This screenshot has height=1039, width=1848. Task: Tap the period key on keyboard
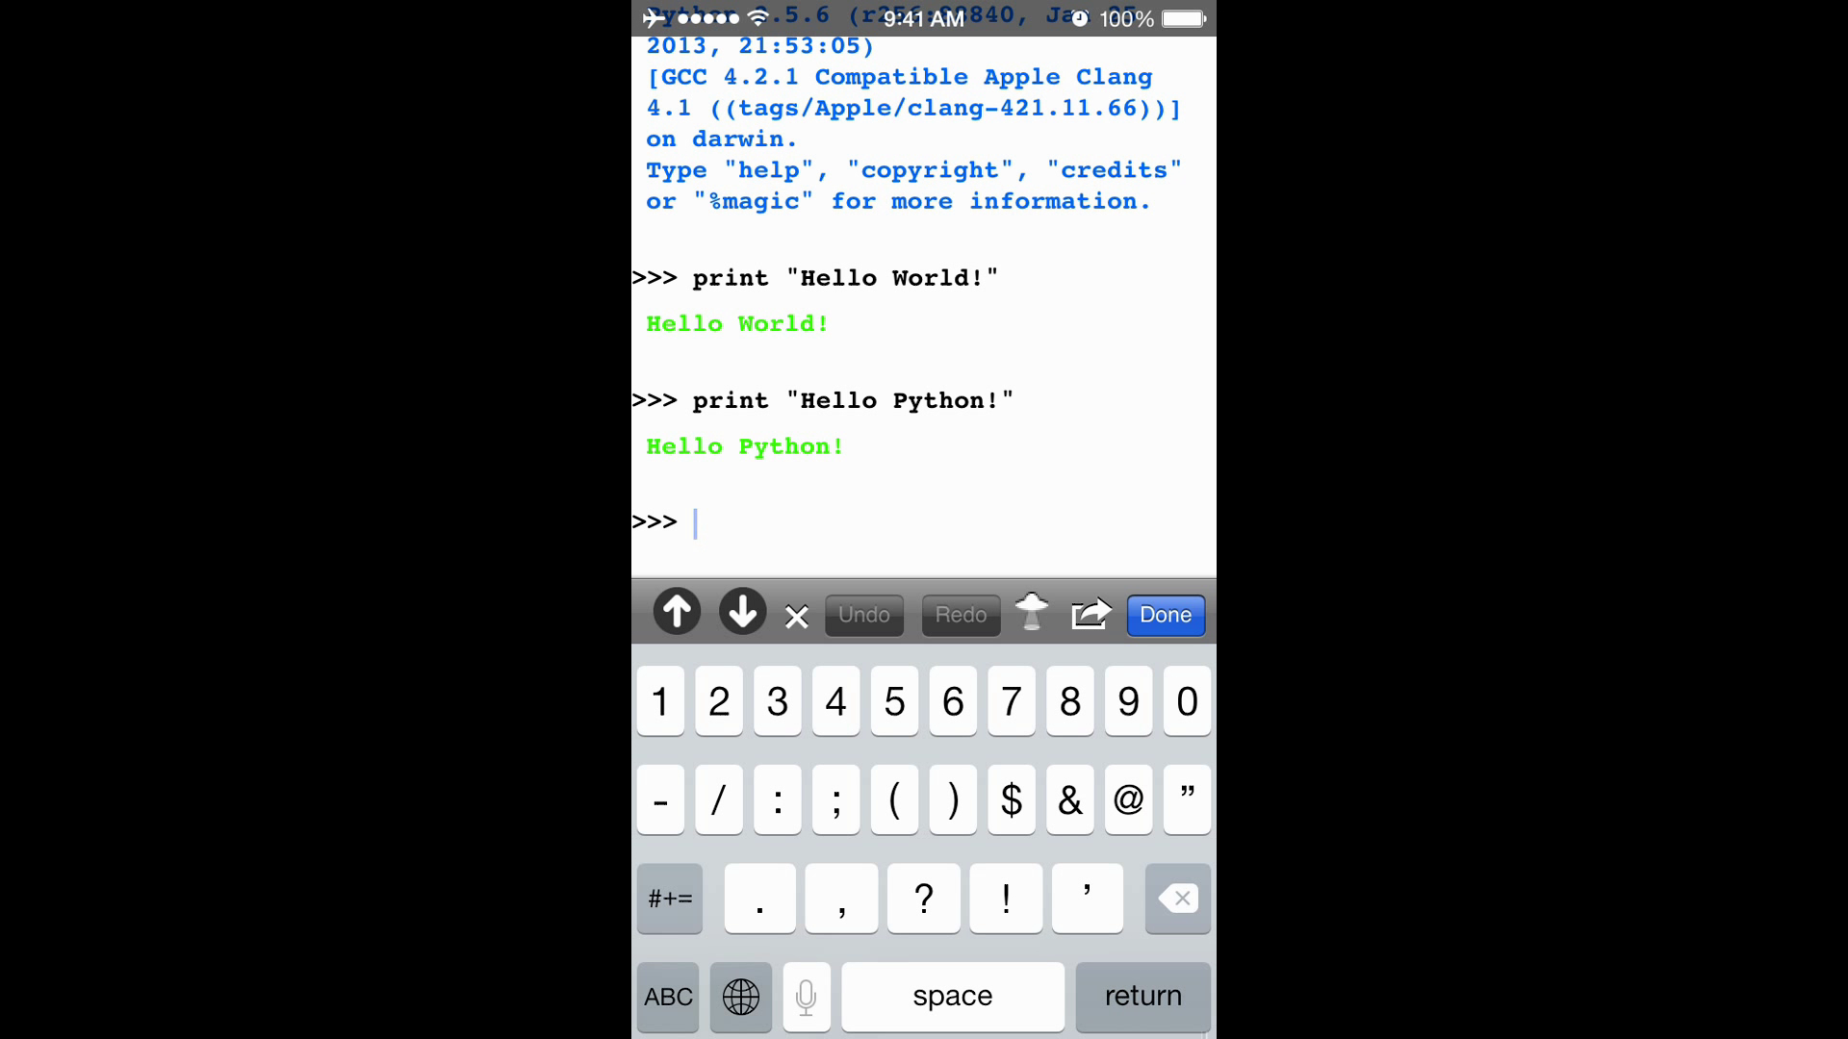click(x=759, y=899)
